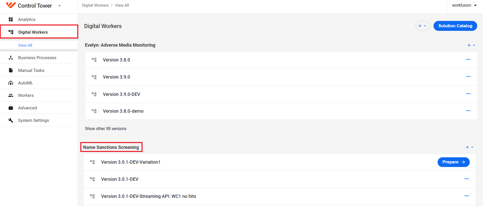The width and height of the screenshot is (483, 206).
Task: Click the Solution Catalog button
Action: (455, 26)
